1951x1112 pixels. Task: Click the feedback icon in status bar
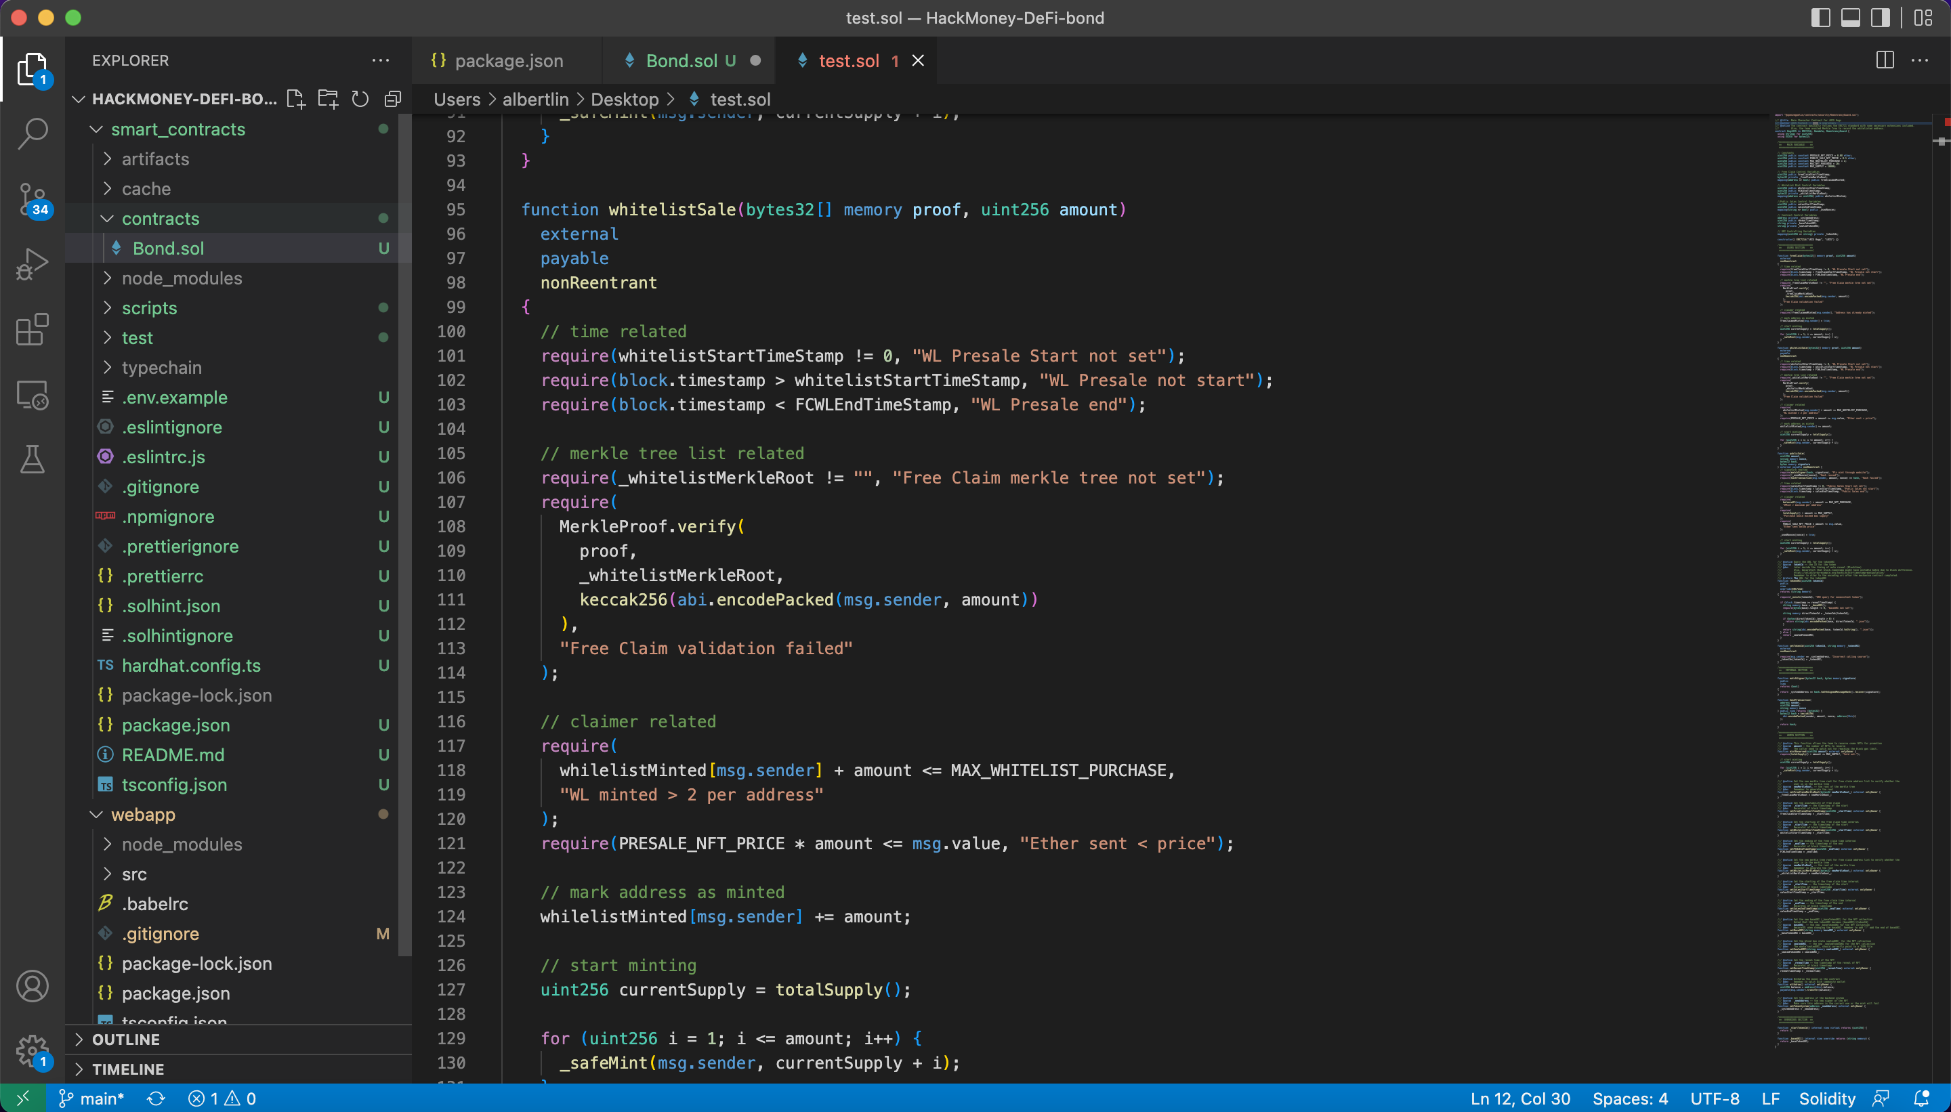click(1881, 1098)
